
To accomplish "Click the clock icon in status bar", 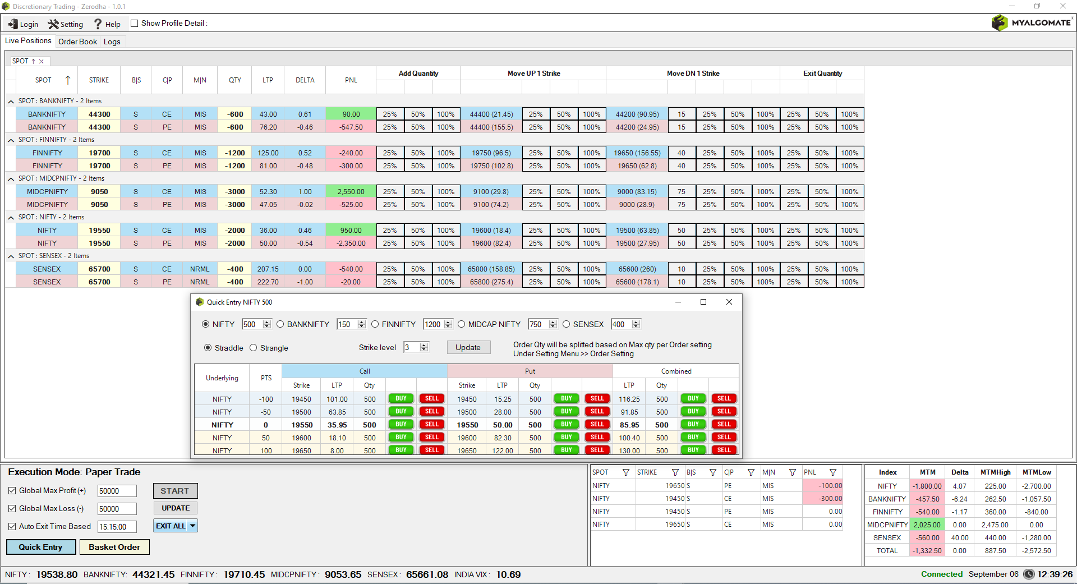I will [x=1029, y=574].
